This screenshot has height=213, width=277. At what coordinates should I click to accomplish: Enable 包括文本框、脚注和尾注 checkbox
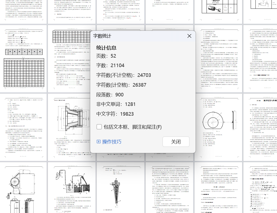[x=99, y=127]
